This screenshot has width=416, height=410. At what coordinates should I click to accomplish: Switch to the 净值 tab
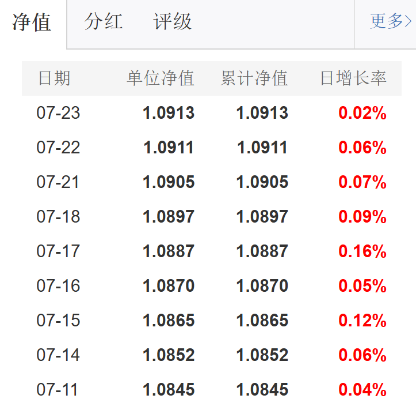point(32,22)
